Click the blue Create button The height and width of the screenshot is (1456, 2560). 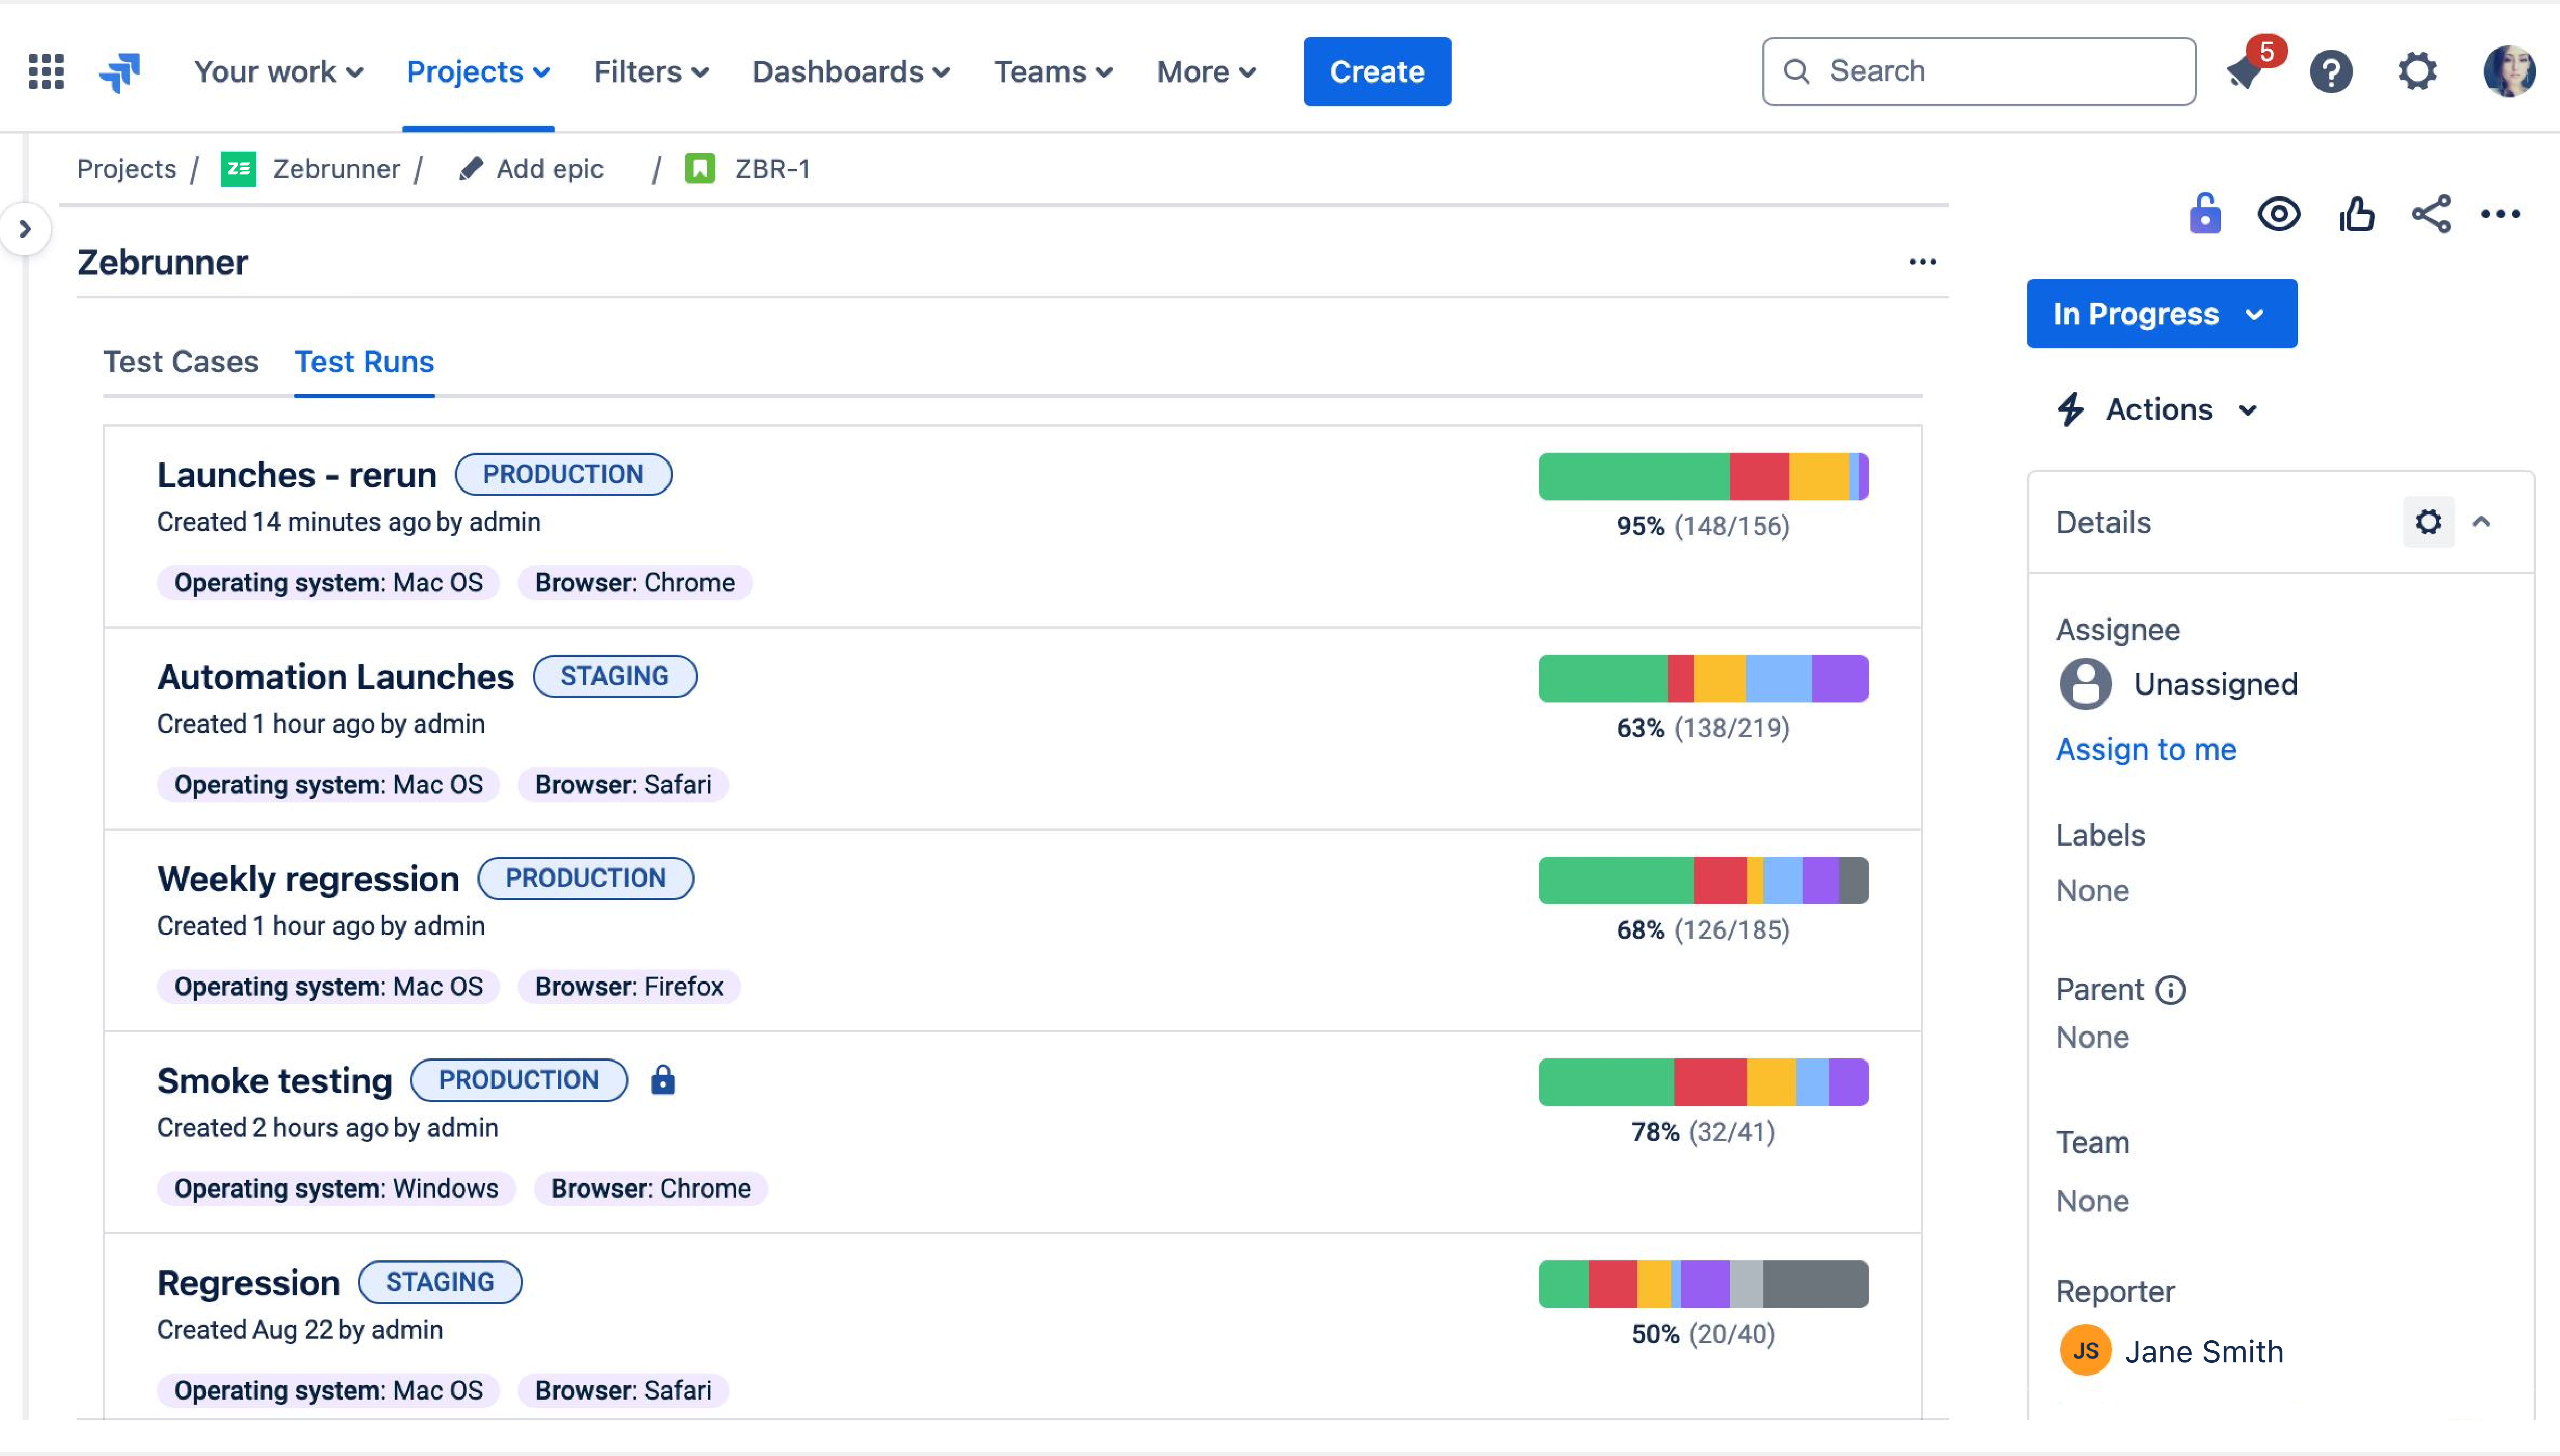1377,72
